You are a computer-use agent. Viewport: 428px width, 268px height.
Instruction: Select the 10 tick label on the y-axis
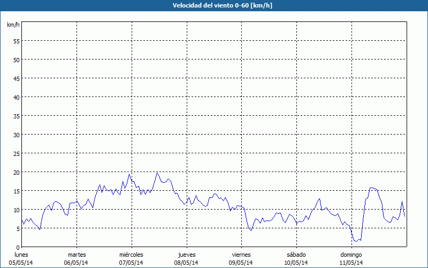pos(16,210)
